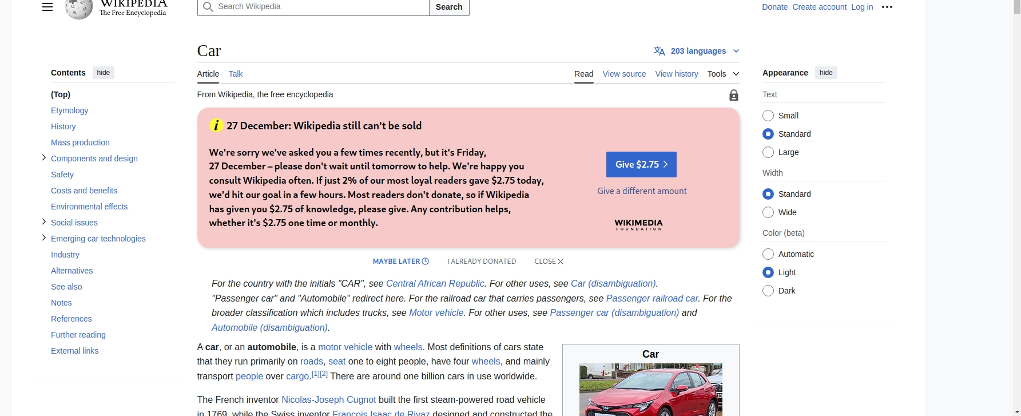Select the Read tab
This screenshot has width=1021, height=416.
tap(583, 74)
